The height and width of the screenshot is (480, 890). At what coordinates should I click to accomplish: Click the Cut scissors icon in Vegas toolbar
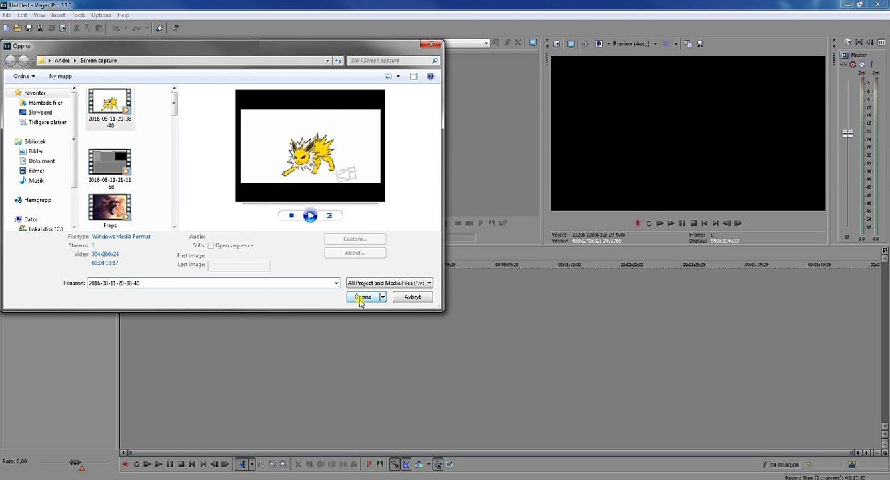point(77,28)
